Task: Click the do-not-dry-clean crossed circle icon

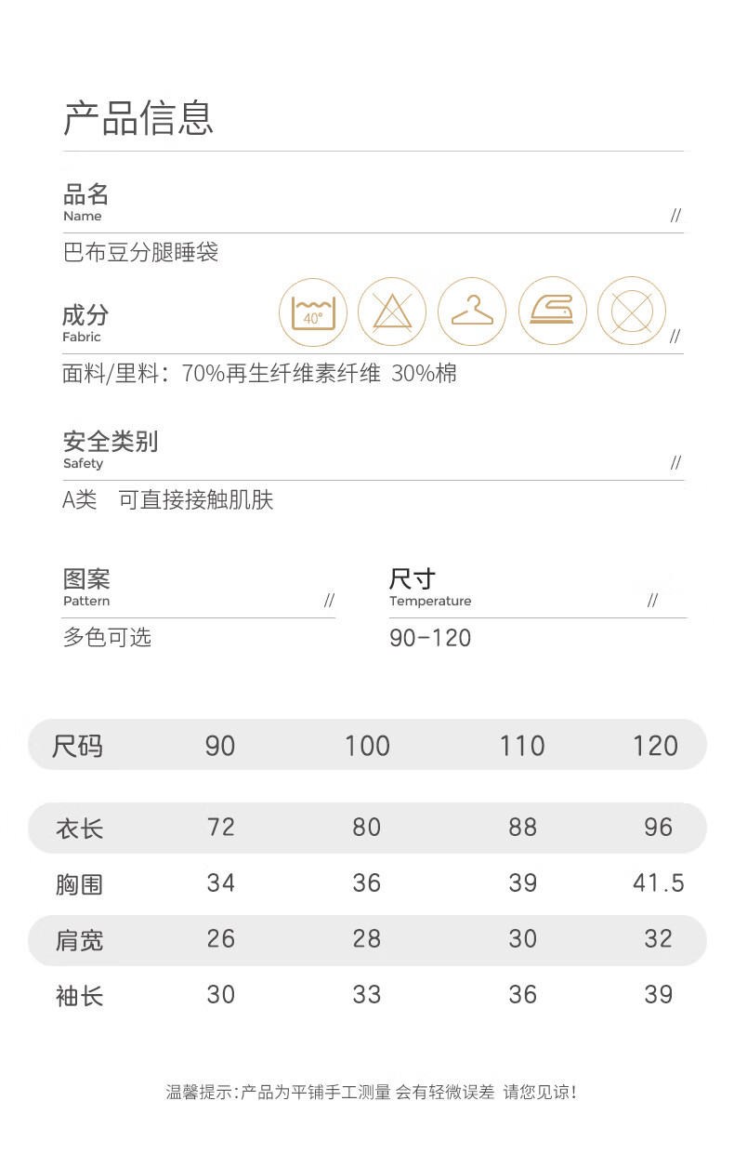Action: coord(632,312)
